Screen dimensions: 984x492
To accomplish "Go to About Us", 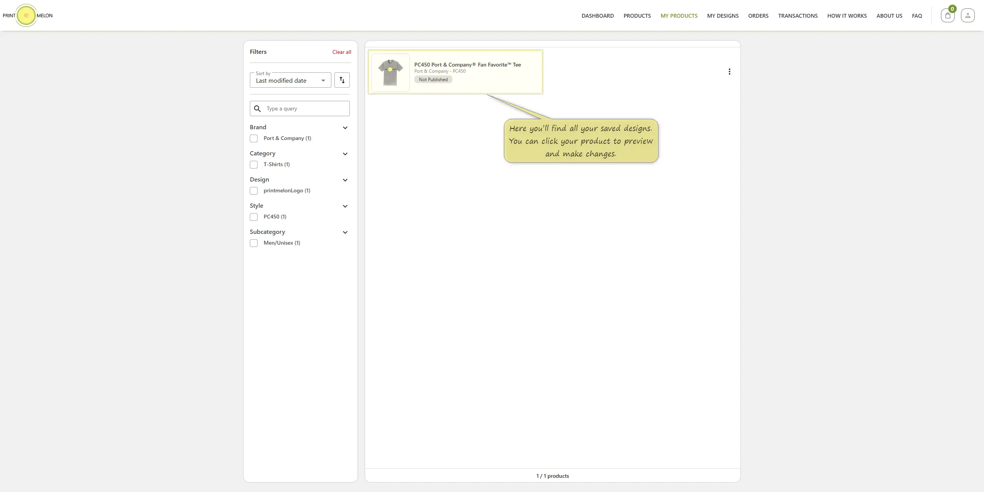I will 889,16.
